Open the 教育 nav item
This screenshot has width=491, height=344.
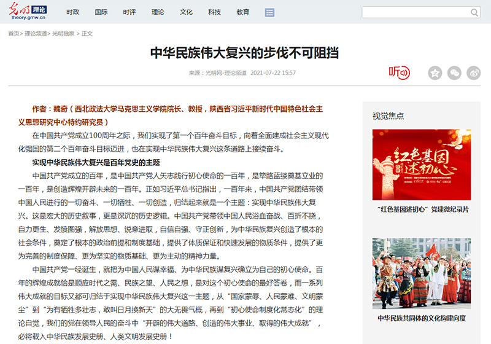click(x=242, y=12)
